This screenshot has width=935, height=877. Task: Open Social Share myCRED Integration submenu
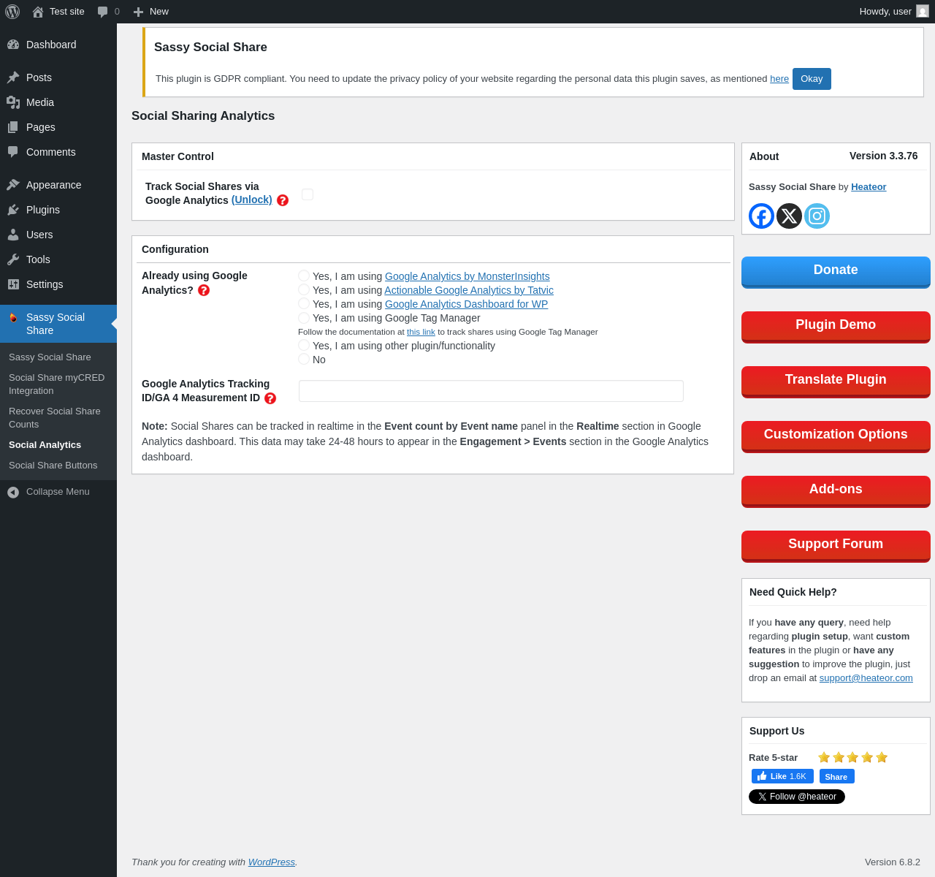click(58, 384)
